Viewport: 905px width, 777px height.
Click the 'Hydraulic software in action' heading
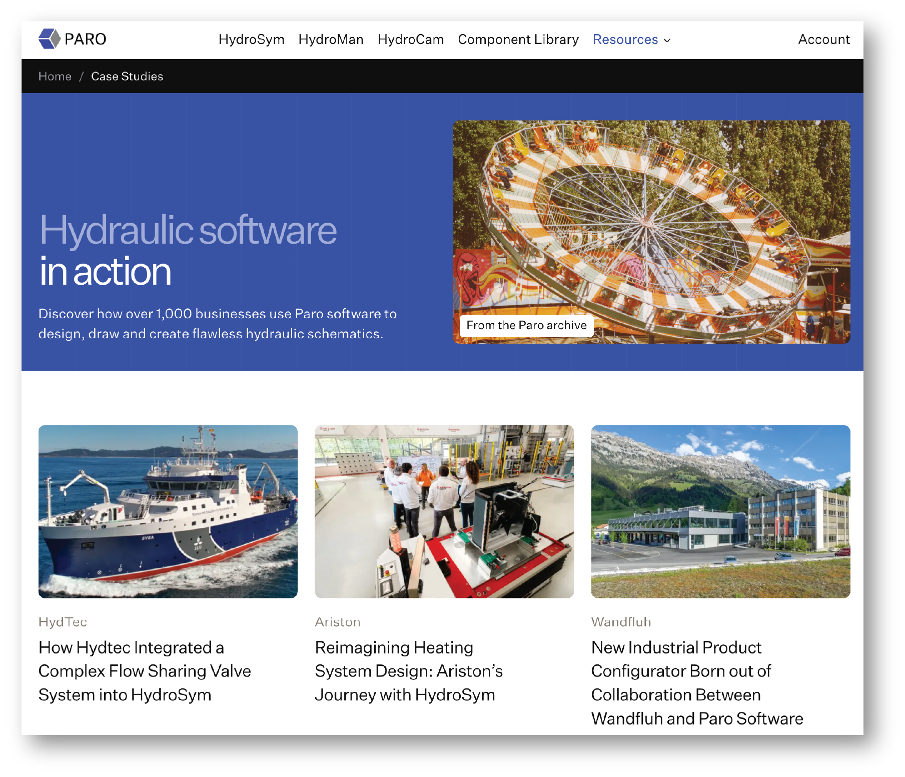[x=188, y=250]
